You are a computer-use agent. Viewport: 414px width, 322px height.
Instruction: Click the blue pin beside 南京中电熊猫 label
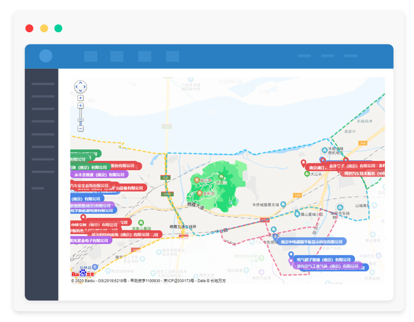coord(275,237)
